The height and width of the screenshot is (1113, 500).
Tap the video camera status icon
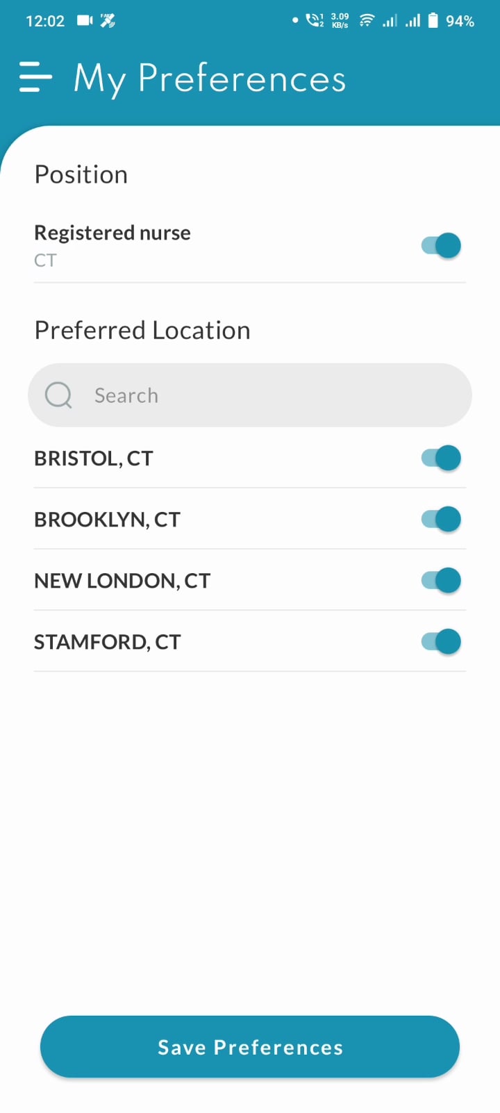[x=85, y=20]
